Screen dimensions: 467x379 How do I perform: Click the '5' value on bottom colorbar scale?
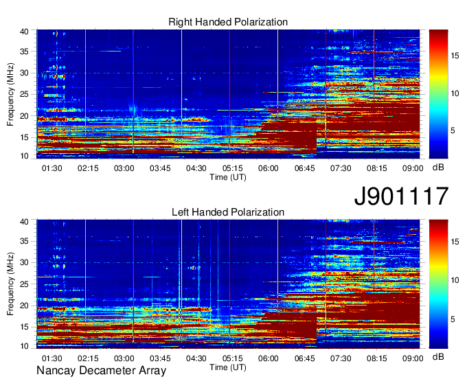pyautogui.click(x=453, y=319)
